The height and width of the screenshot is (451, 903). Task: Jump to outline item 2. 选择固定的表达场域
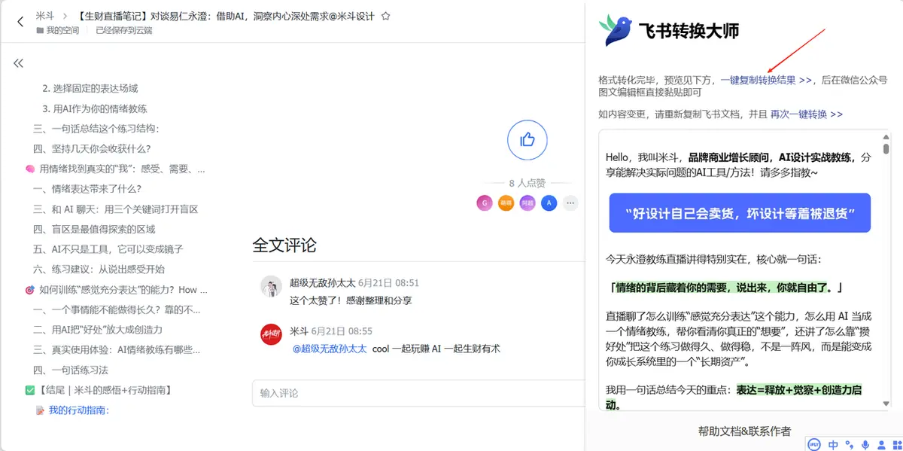click(x=90, y=88)
